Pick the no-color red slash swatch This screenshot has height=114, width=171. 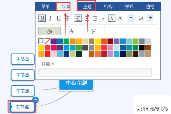click(x=47, y=41)
